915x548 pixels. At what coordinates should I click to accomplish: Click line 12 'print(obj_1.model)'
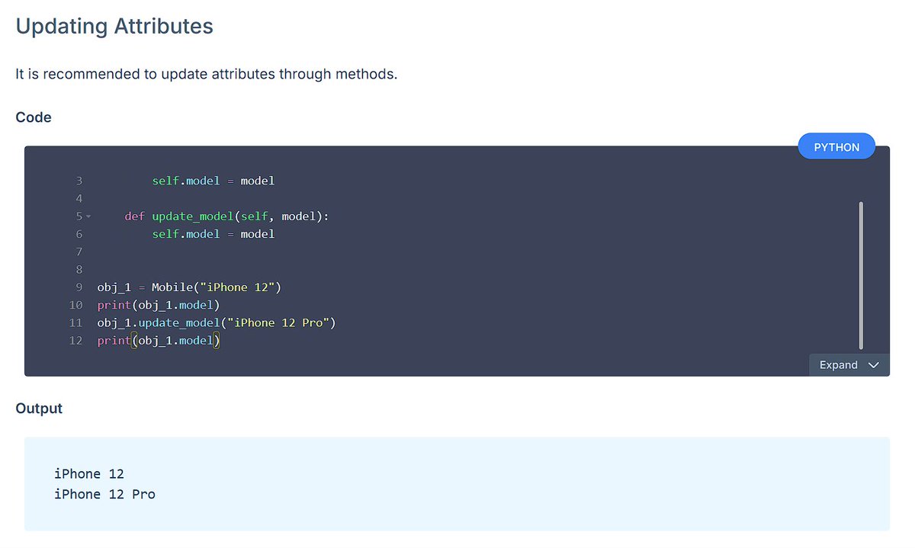click(158, 341)
